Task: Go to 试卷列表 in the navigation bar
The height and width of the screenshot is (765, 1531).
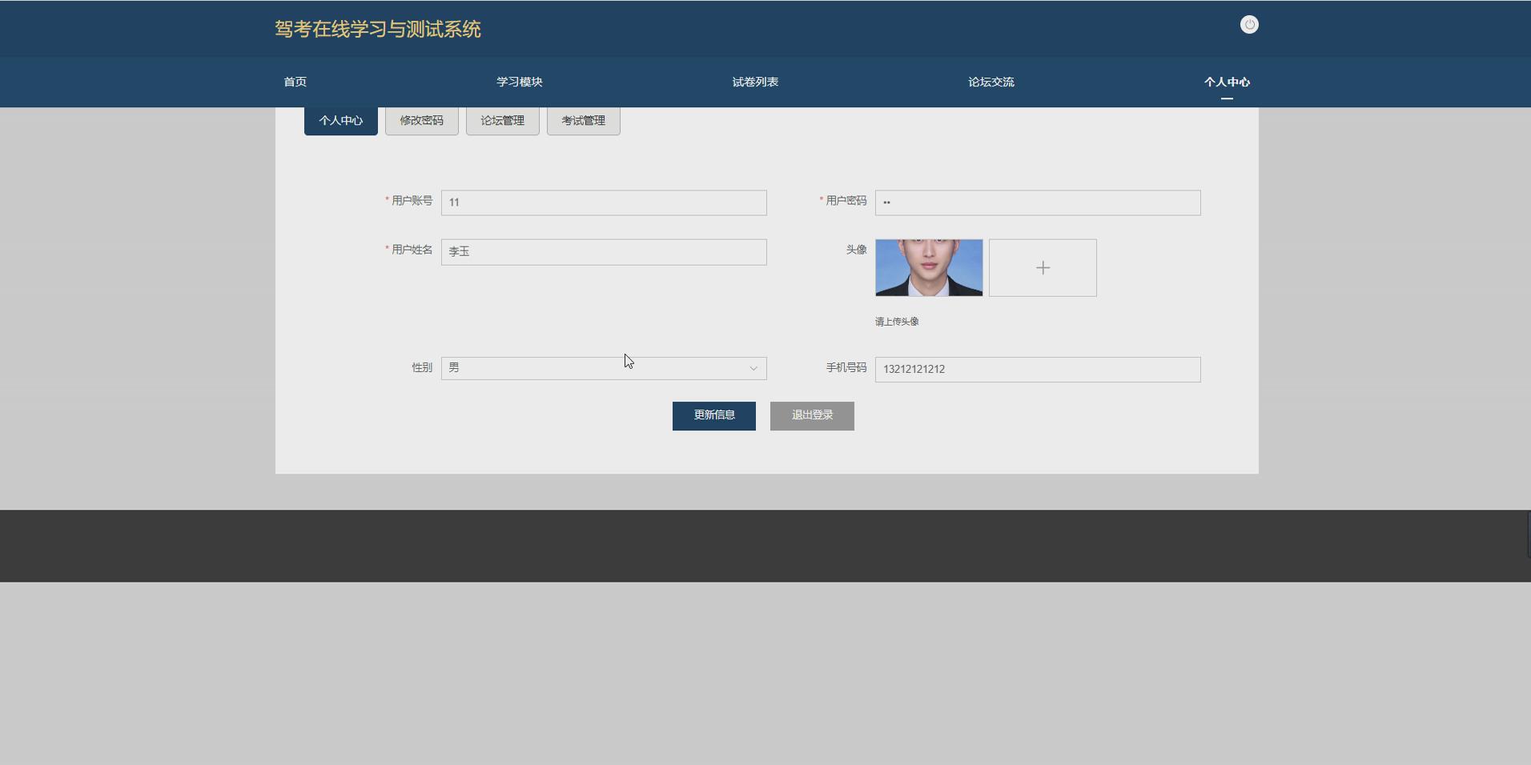Action: (754, 82)
